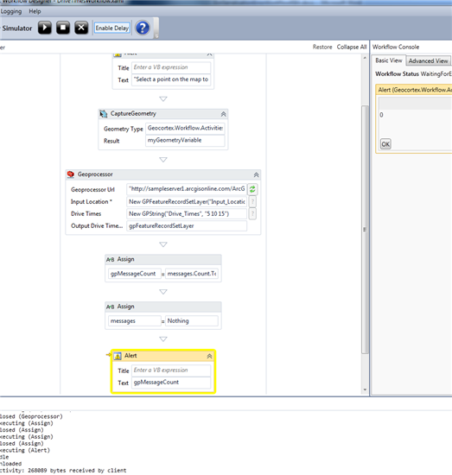Switch to Advanced View tab

(x=428, y=61)
